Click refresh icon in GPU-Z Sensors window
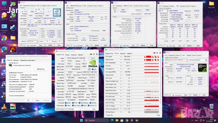 pyautogui.click(x=157, y=53)
